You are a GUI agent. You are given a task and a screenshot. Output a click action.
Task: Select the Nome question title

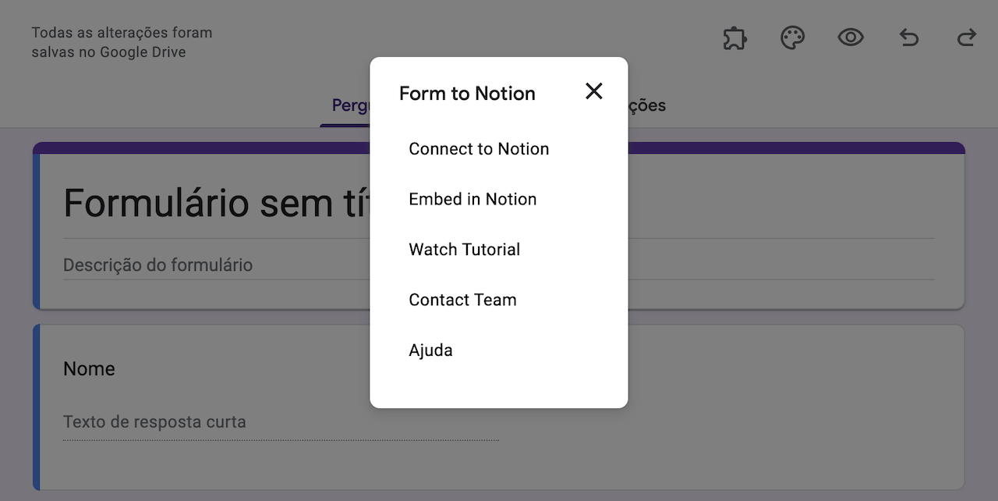(89, 369)
